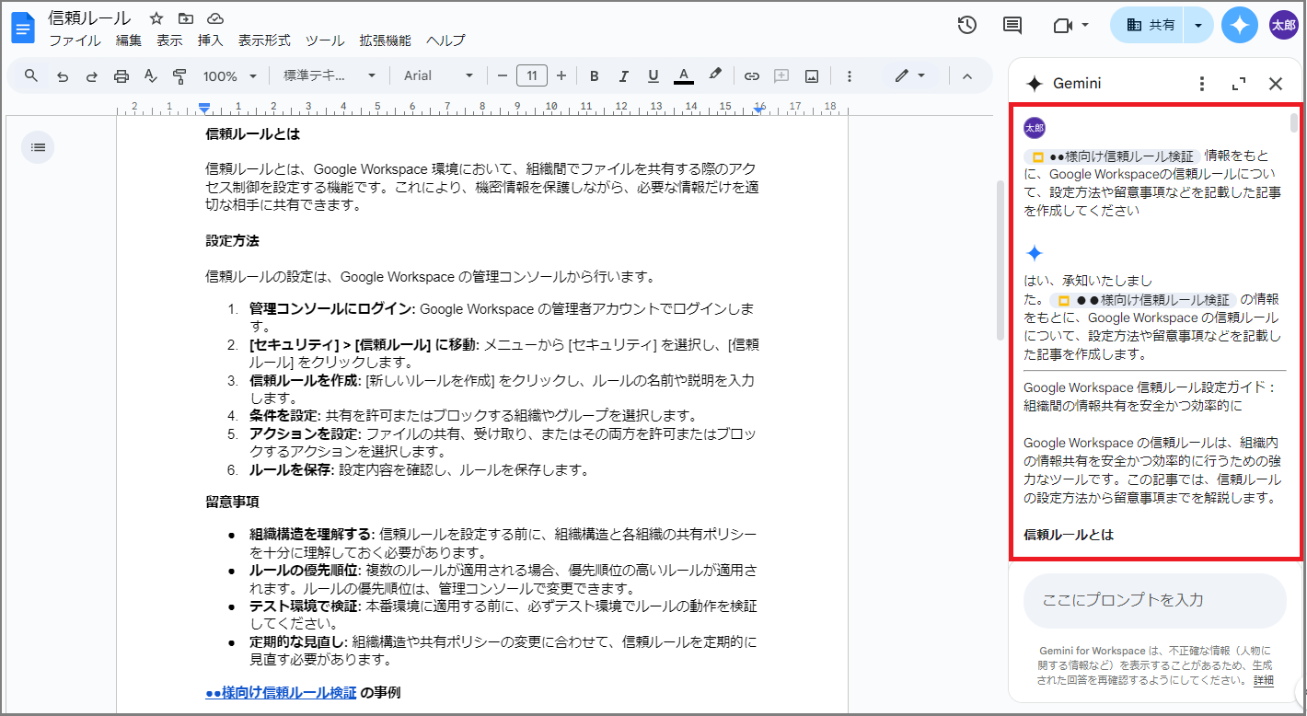Open the 表示形式 menu
The width and height of the screenshot is (1307, 716).
tap(264, 40)
